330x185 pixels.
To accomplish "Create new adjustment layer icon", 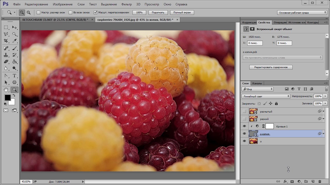I will pyautogui.click(x=299, y=181).
